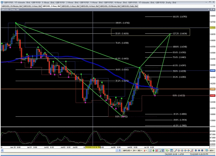Open the BID price type dropdown
Screen dimensions: 216x156
pyautogui.click(x=140, y=150)
